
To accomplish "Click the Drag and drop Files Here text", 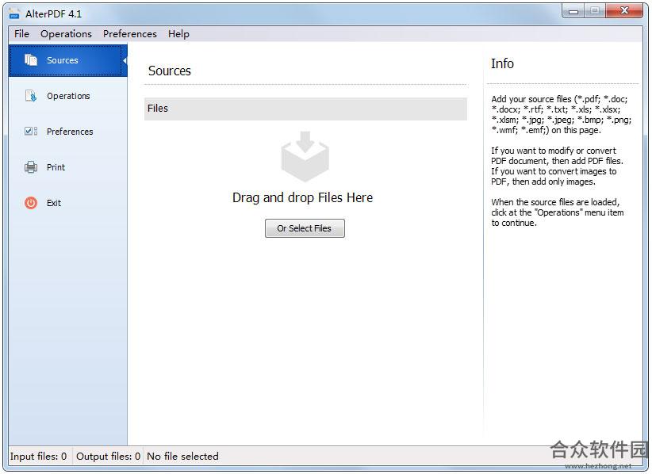I will [303, 197].
